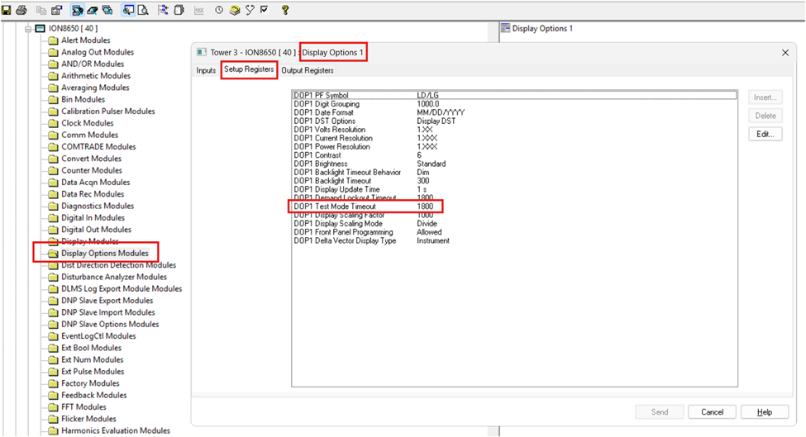
Task: Click the highlighted first teal-arrow toolbar icon
Action: click(77, 10)
